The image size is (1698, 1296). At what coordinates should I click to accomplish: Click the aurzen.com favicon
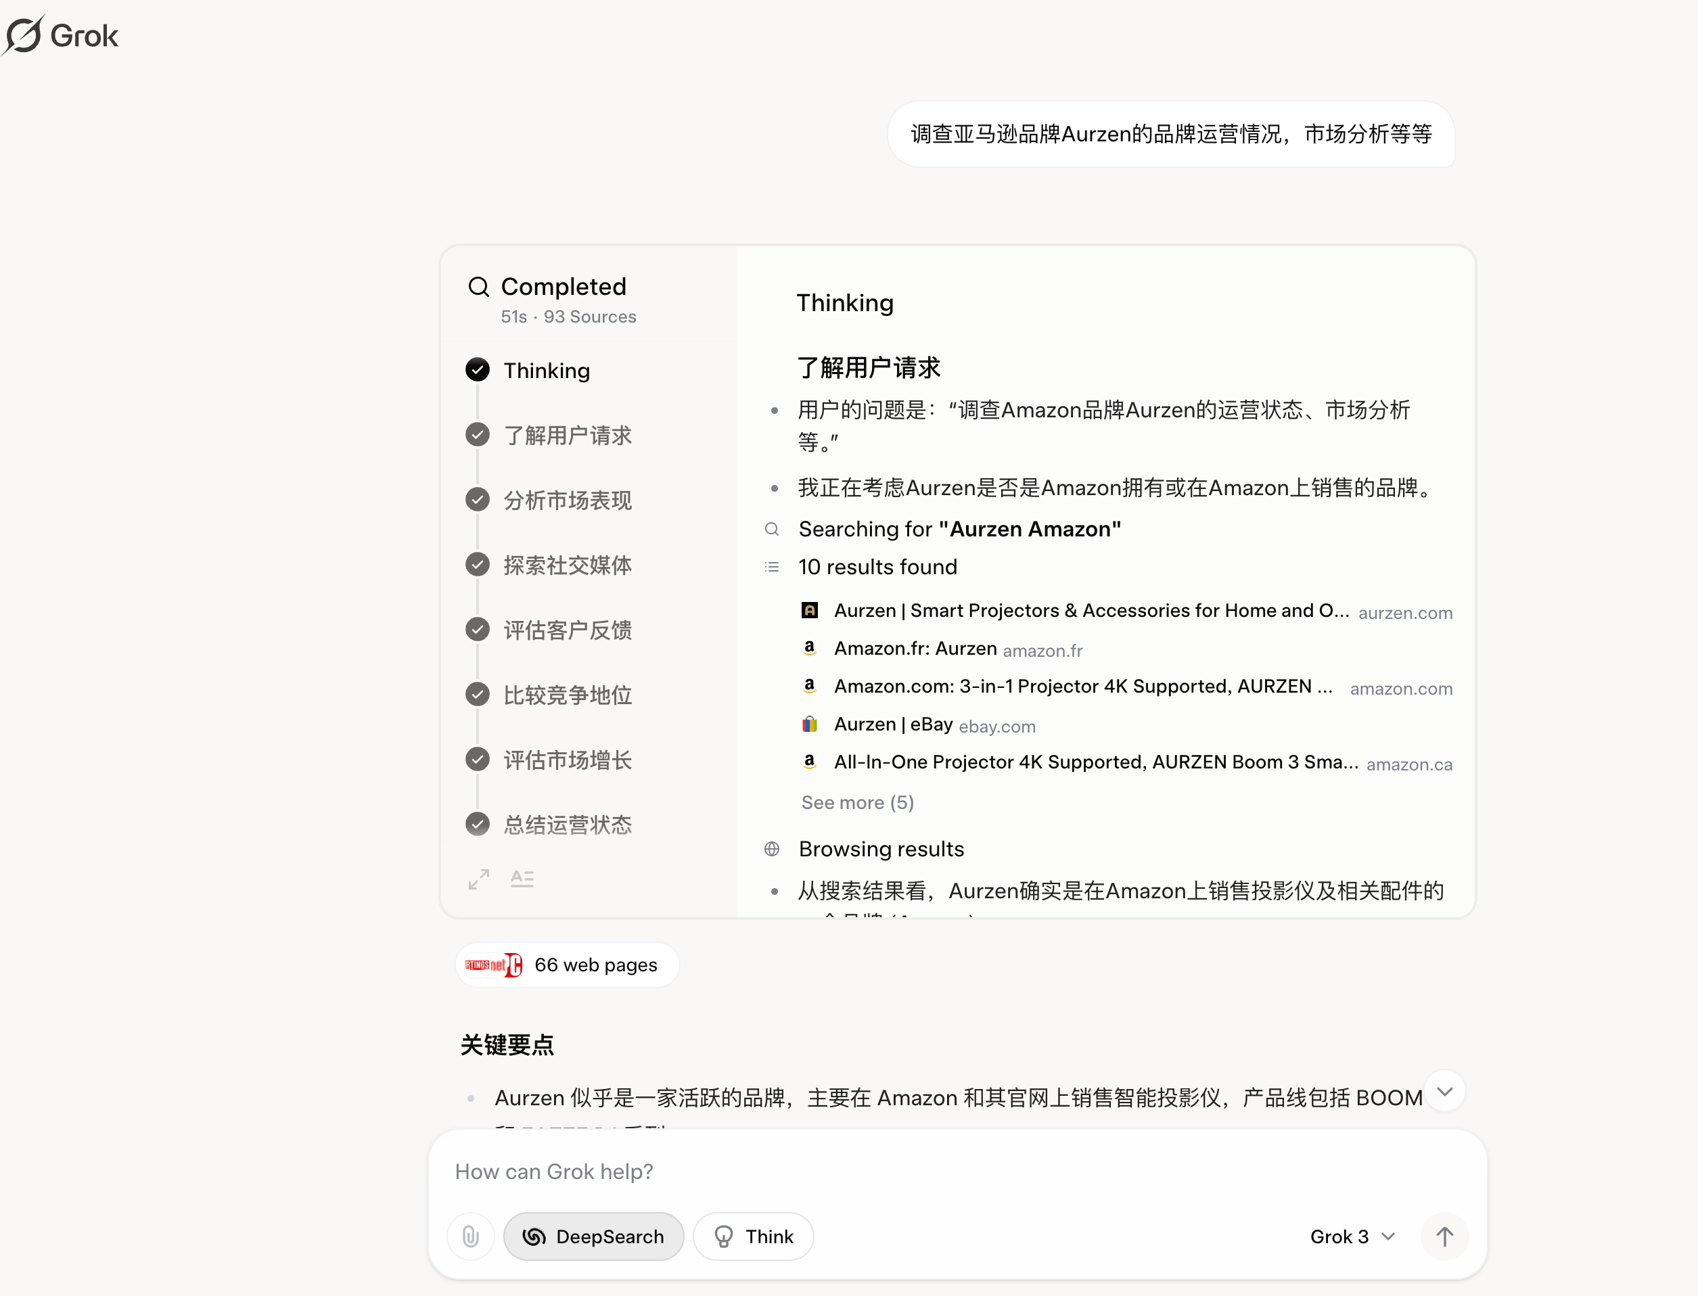(x=809, y=610)
